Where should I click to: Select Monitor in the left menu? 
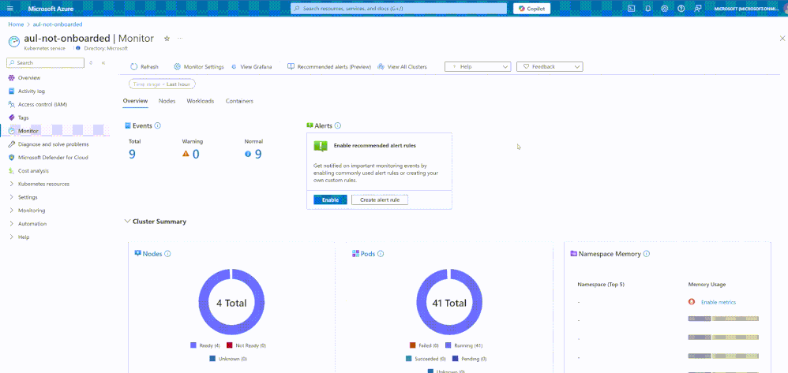[x=28, y=131]
